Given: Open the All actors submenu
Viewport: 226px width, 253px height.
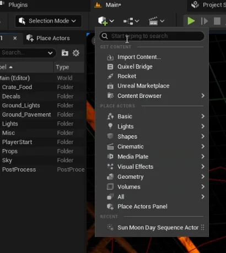Looking at the screenshot, I should click(152, 197).
